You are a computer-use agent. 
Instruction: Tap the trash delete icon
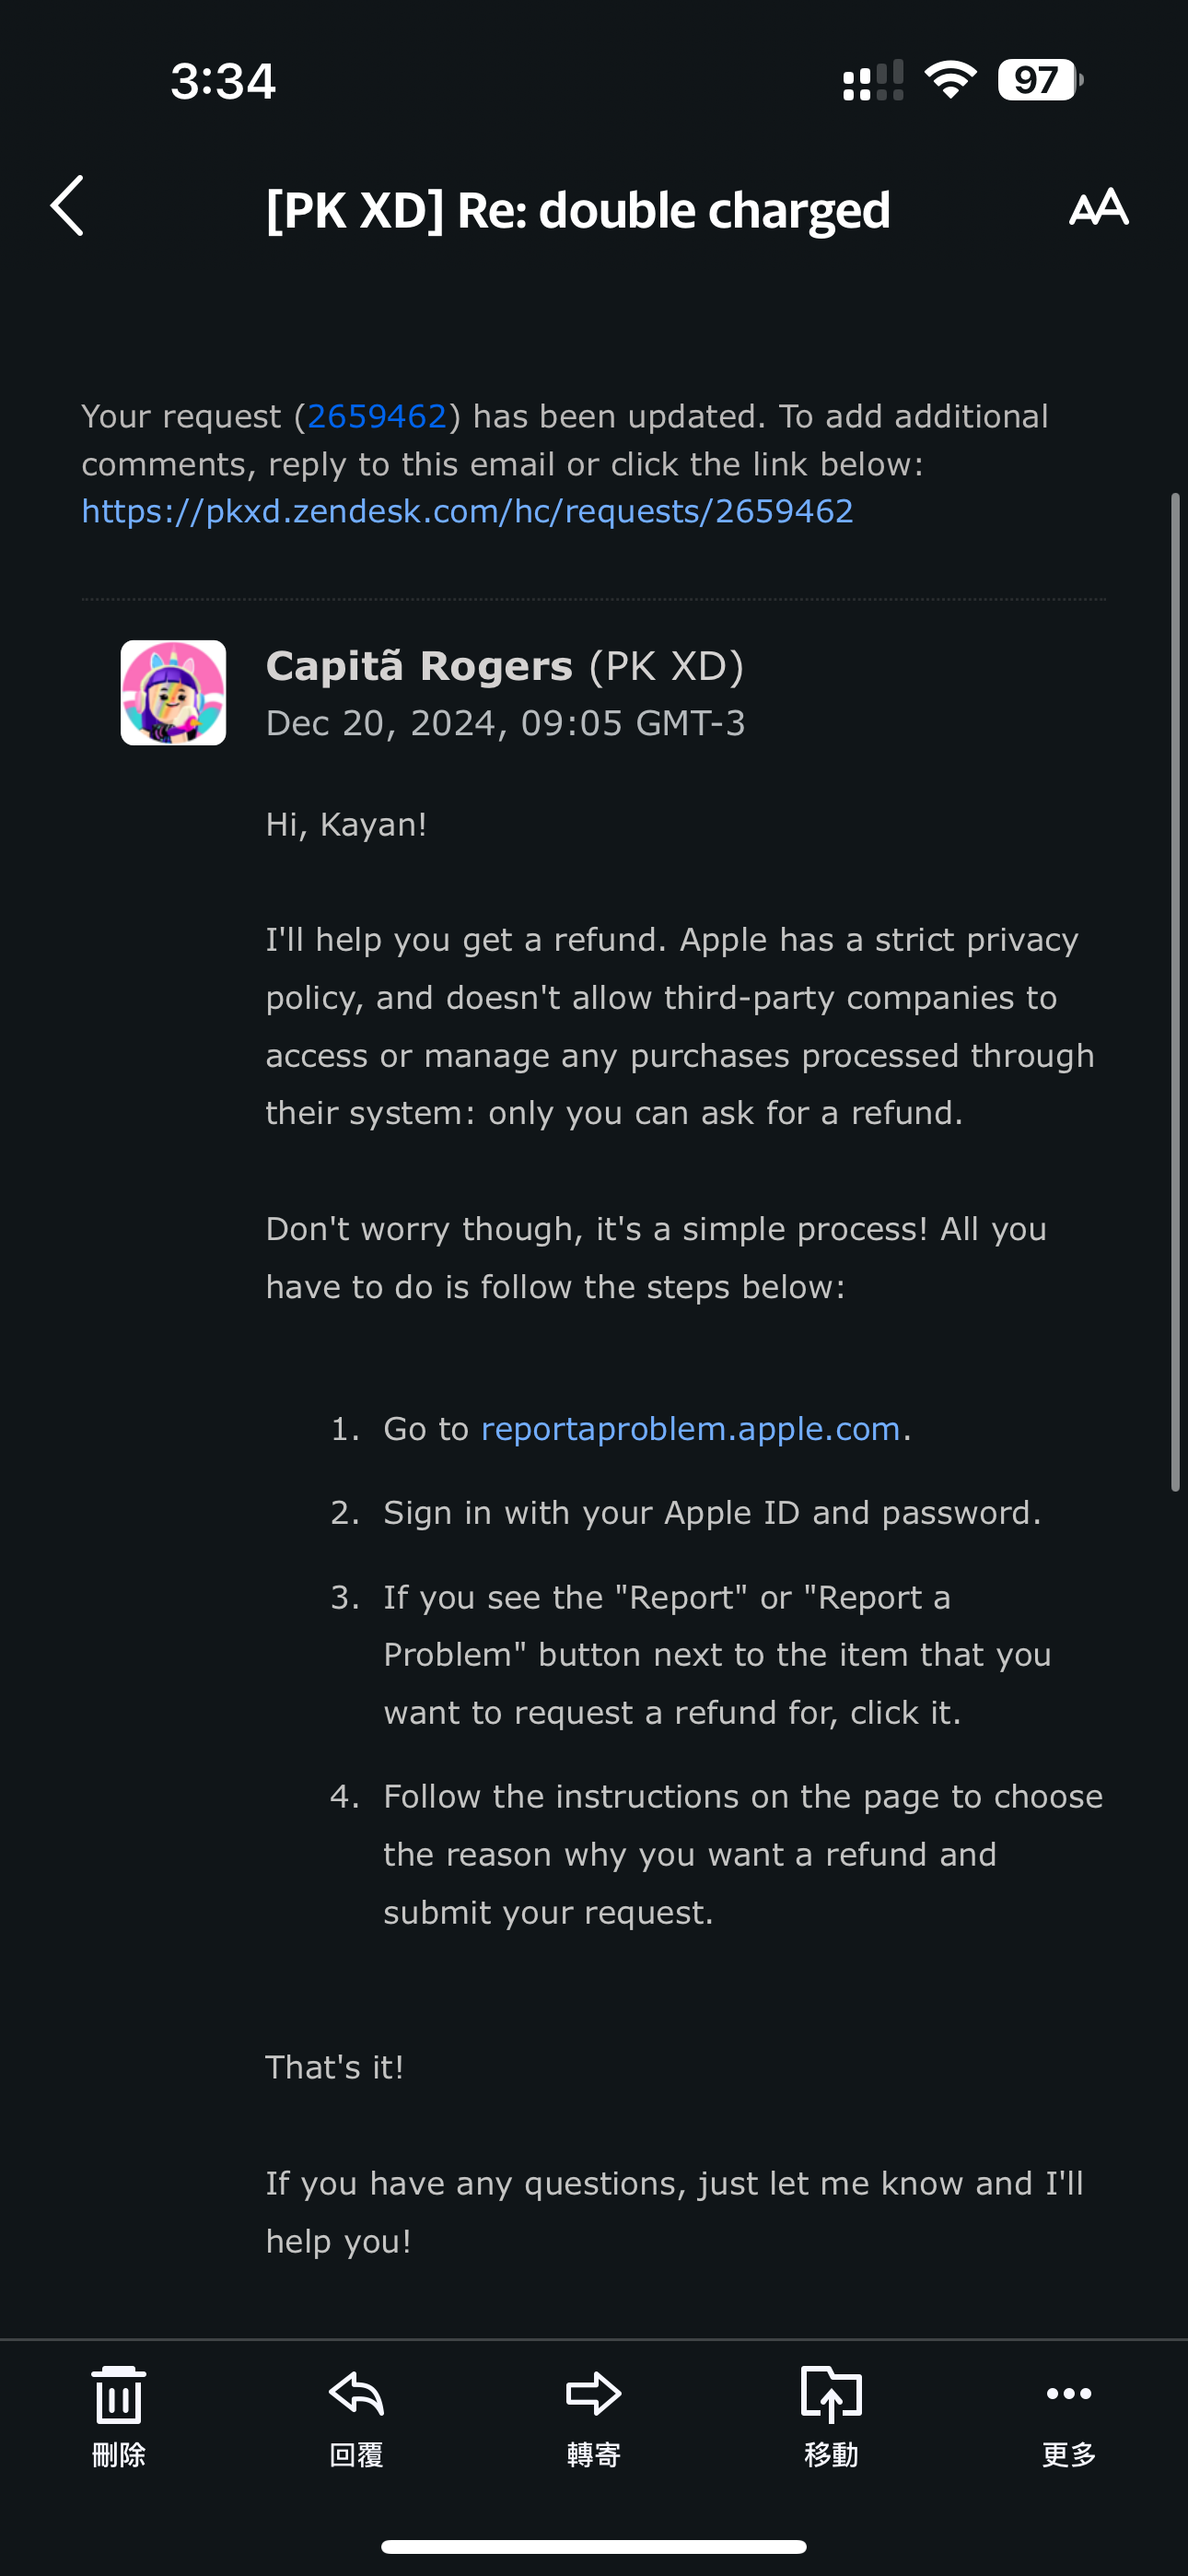pyautogui.click(x=118, y=2396)
